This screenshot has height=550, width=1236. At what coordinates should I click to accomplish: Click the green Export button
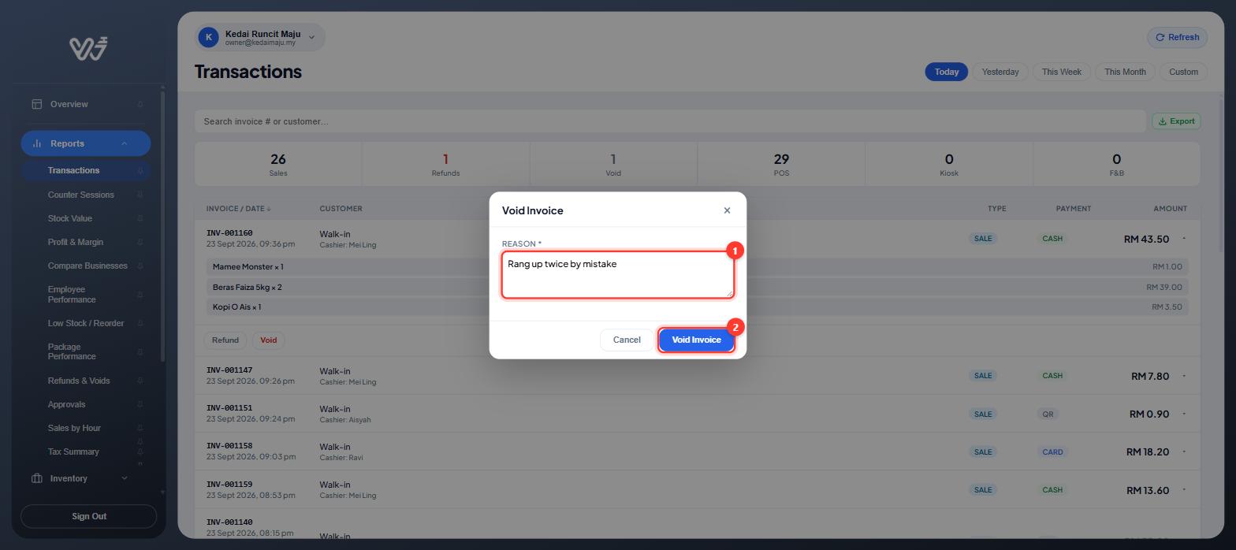pyautogui.click(x=1176, y=121)
